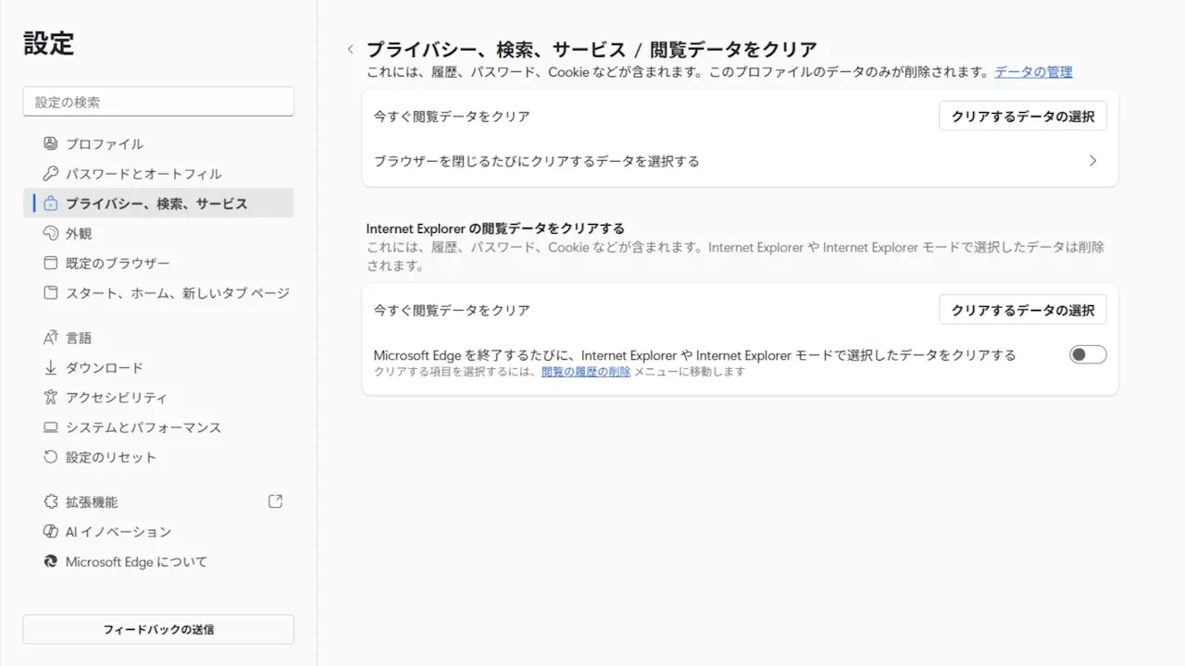The image size is (1185, 666).
Task: Go back using the breadcrumb back arrow
Action: click(x=350, y=50)
